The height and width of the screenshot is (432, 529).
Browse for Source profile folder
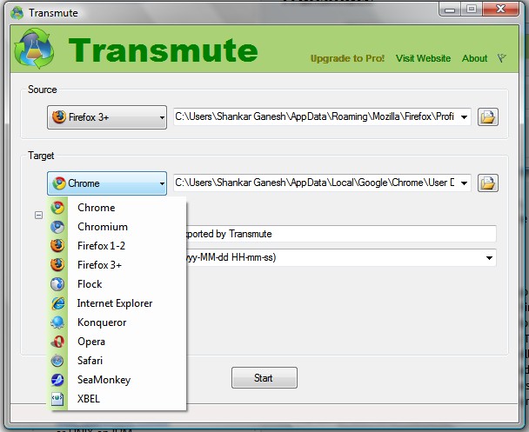(488, 117)
